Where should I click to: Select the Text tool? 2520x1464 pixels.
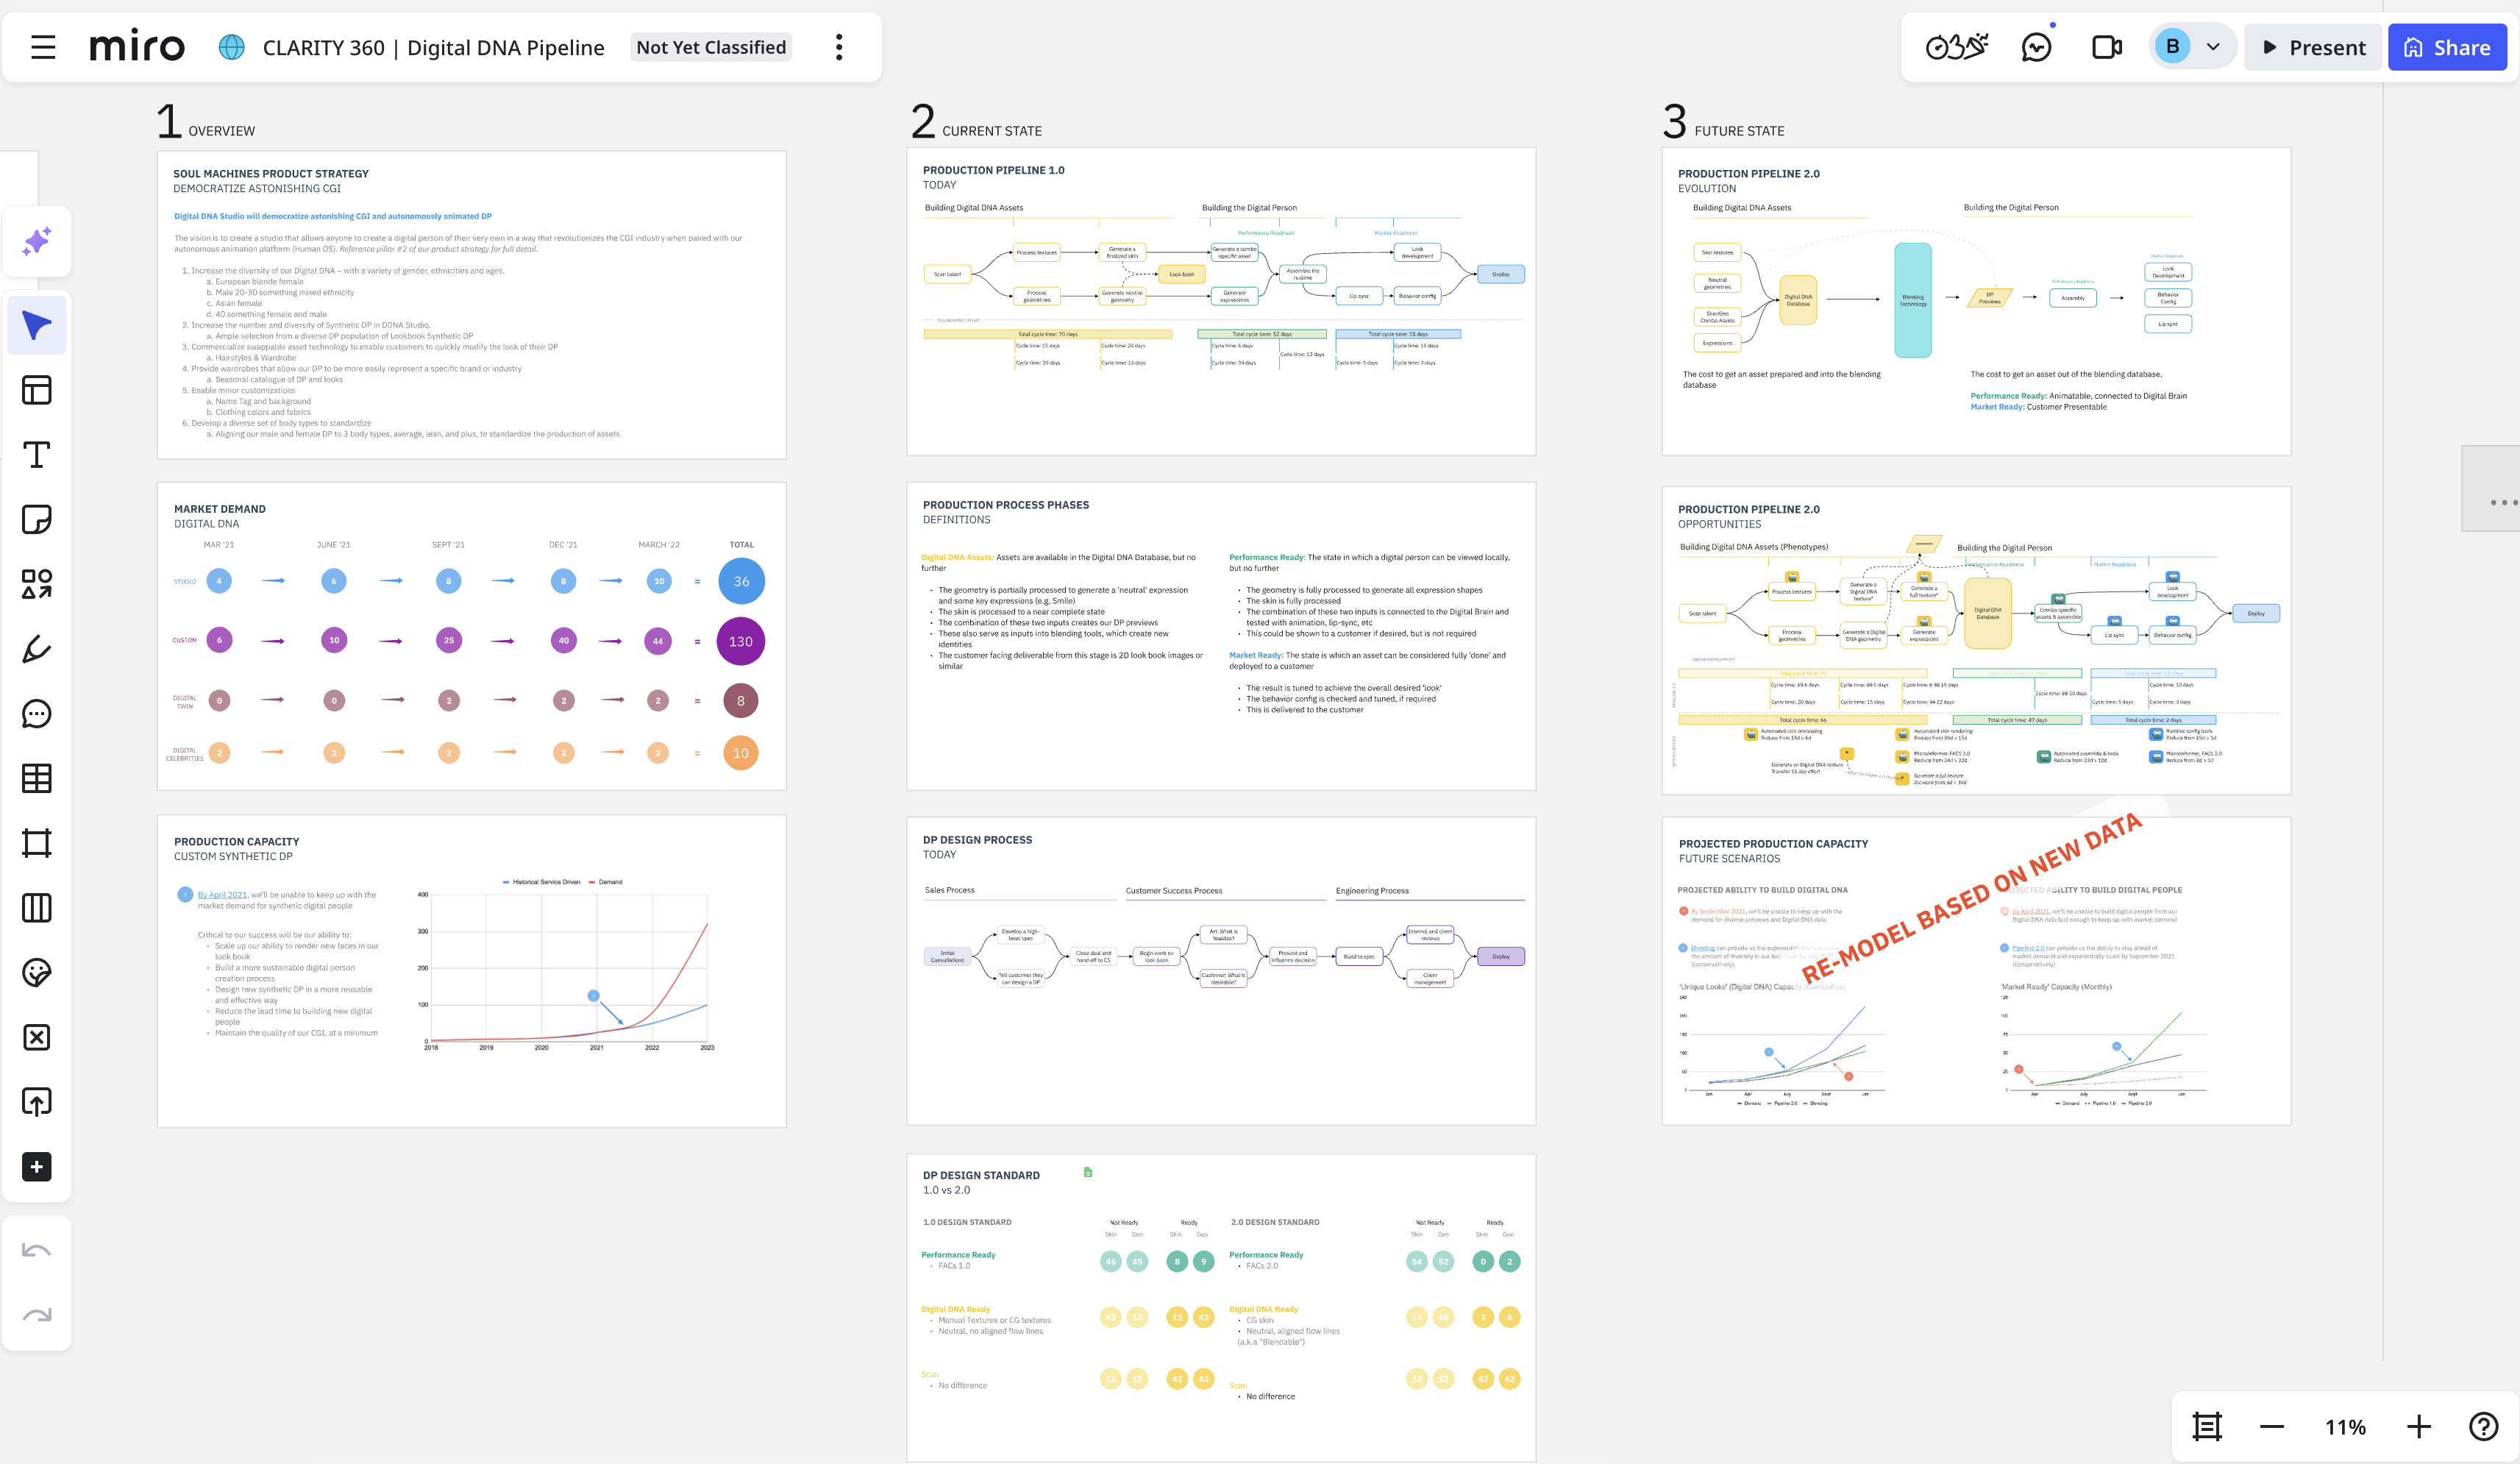[36, 455]
